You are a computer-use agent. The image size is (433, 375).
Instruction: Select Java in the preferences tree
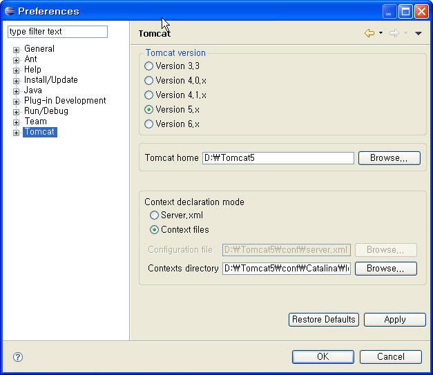(x=33, y=90)
